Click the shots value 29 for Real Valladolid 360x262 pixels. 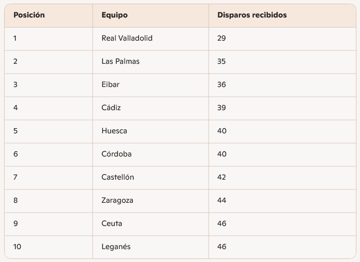(221, 39)
